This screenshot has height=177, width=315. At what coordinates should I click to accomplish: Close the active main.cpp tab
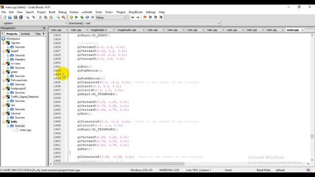tap(303, 30)
